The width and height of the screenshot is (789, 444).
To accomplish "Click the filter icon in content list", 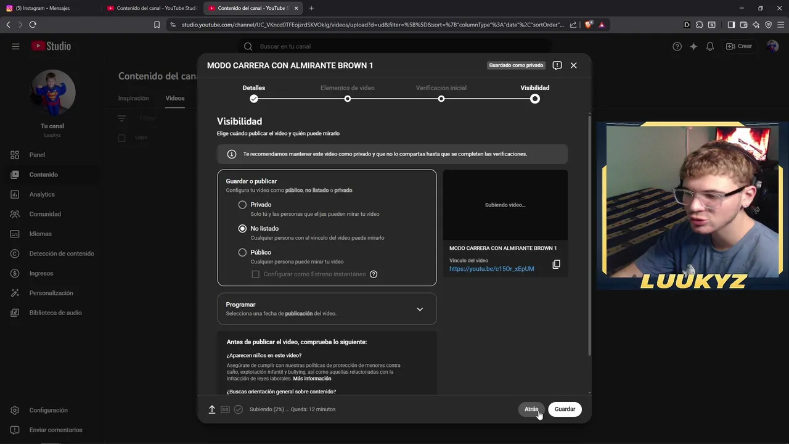I will 121,118.
